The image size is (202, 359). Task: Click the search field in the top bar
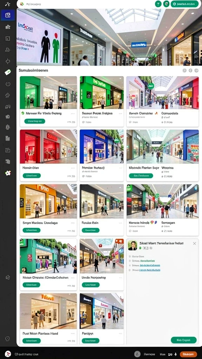coord(87,4)
